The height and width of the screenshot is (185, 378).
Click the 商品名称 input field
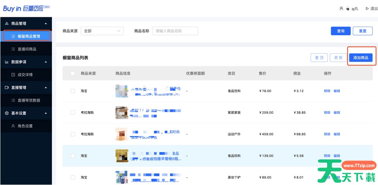click(x=175, y=31)
